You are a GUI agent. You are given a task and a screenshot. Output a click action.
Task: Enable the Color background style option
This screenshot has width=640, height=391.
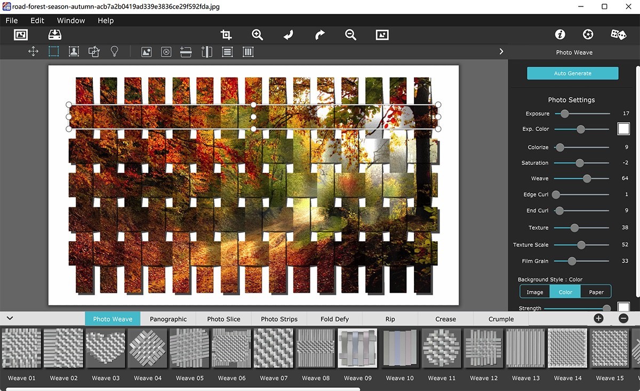click(x=565, y=291)
